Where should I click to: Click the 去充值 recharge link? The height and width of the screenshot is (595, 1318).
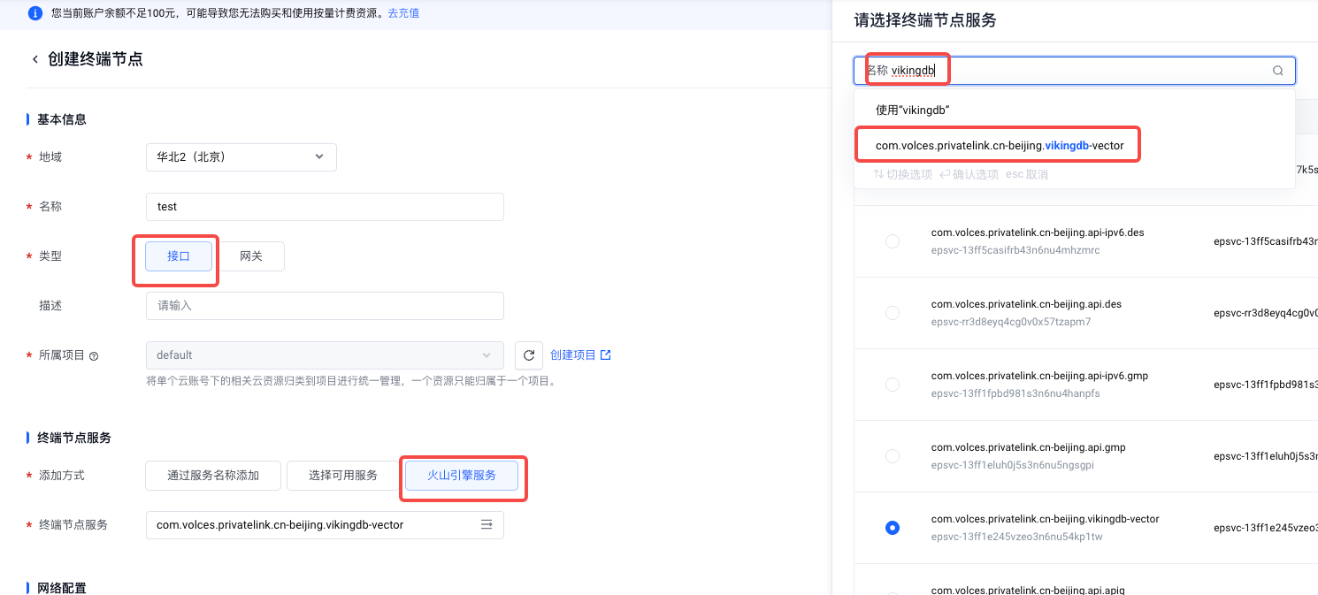(x=403, y=13)
